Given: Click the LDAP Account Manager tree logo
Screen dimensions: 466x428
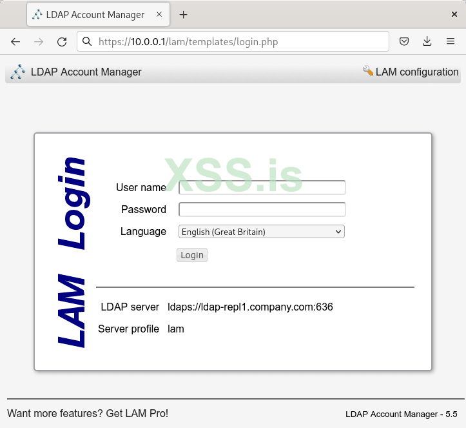Looking at the screenshot, I should (x=18, y=72).
